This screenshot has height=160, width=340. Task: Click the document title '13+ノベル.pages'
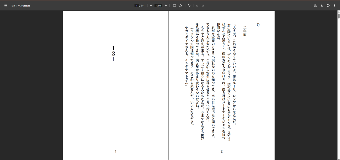(21, 5)
